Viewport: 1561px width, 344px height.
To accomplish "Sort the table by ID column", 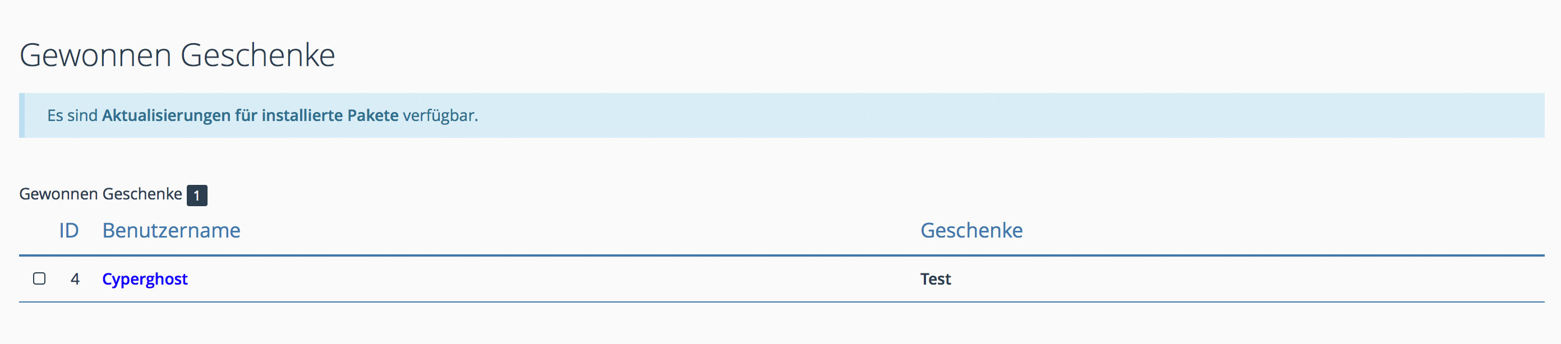I will point(68,231).
